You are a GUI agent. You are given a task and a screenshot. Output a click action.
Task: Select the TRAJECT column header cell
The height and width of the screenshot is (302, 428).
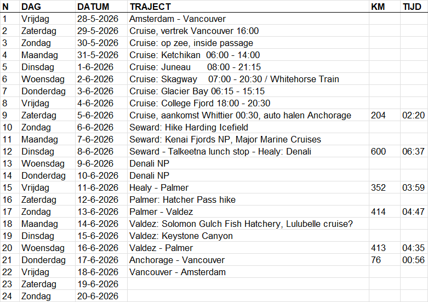(248, 7)
